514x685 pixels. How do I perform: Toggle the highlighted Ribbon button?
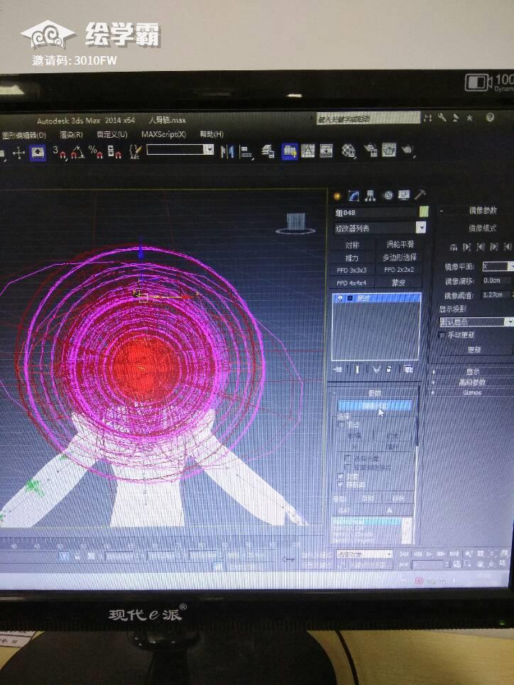tap(290, 151)
